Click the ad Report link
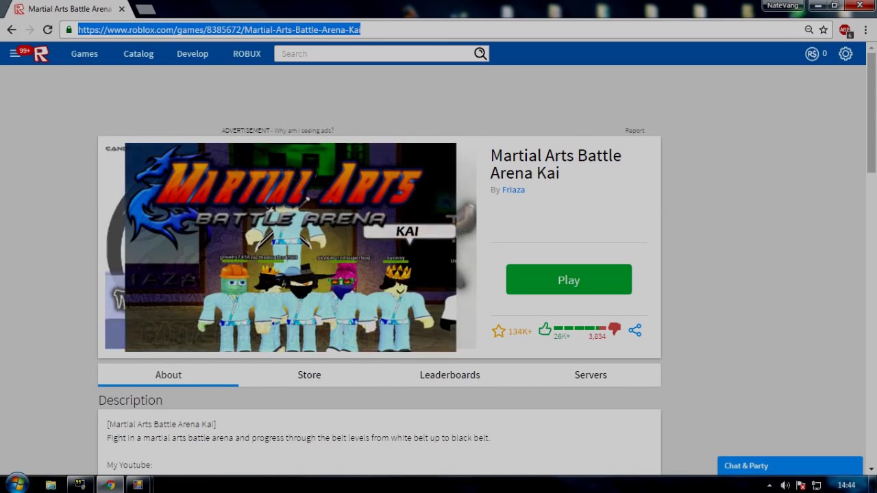This screenshot has width=877, height=493. 634,130
